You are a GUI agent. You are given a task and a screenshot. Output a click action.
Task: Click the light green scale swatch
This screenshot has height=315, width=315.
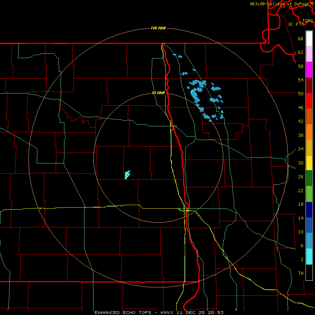click(x=309, y=194)
